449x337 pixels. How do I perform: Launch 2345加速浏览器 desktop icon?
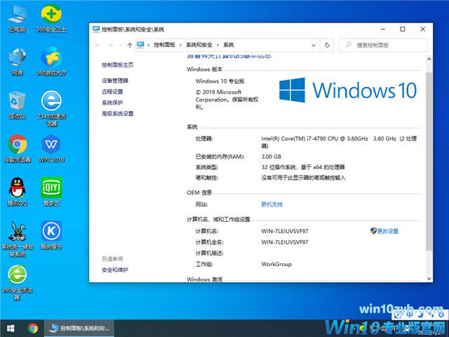[51, 109]
